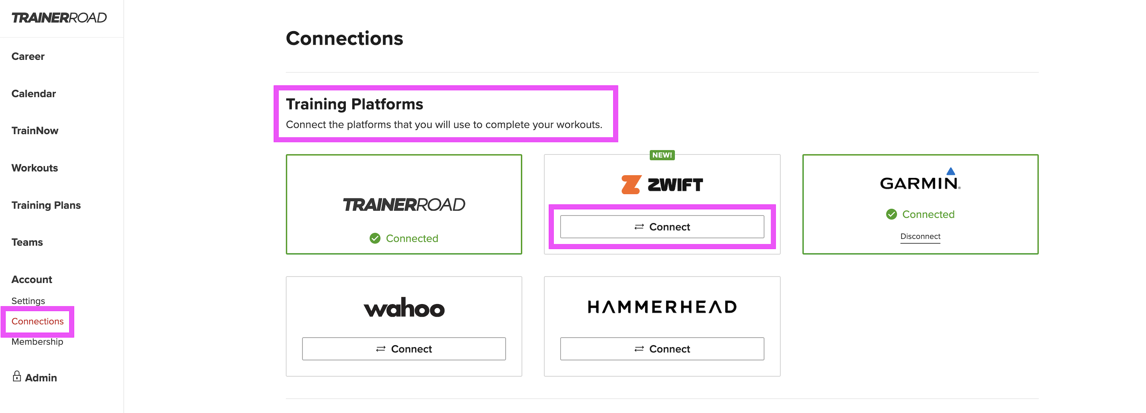Select Training Plans in the sidebar
1146x413 pixels.
click(x=46, y=205)
